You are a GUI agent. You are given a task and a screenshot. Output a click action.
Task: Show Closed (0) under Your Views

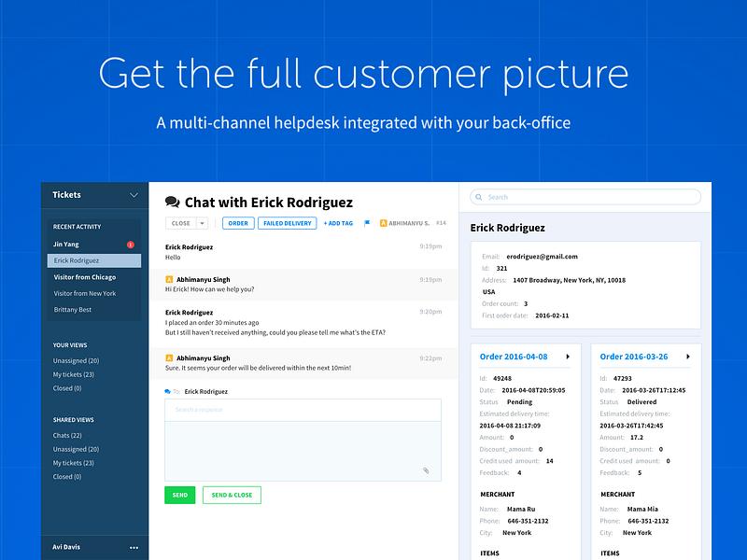coord(67,388)
